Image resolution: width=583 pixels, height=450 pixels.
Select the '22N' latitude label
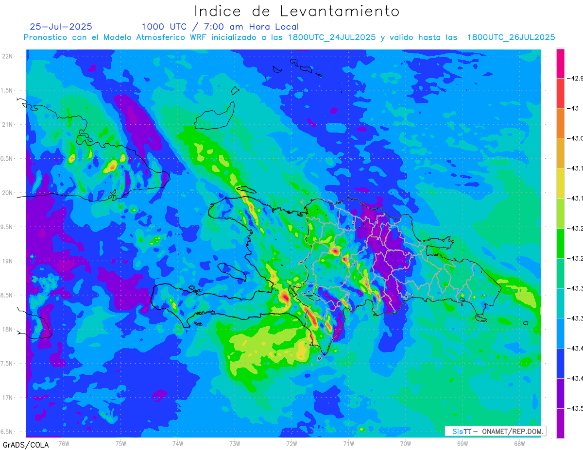pyautogui.click(x=8, y=56)
